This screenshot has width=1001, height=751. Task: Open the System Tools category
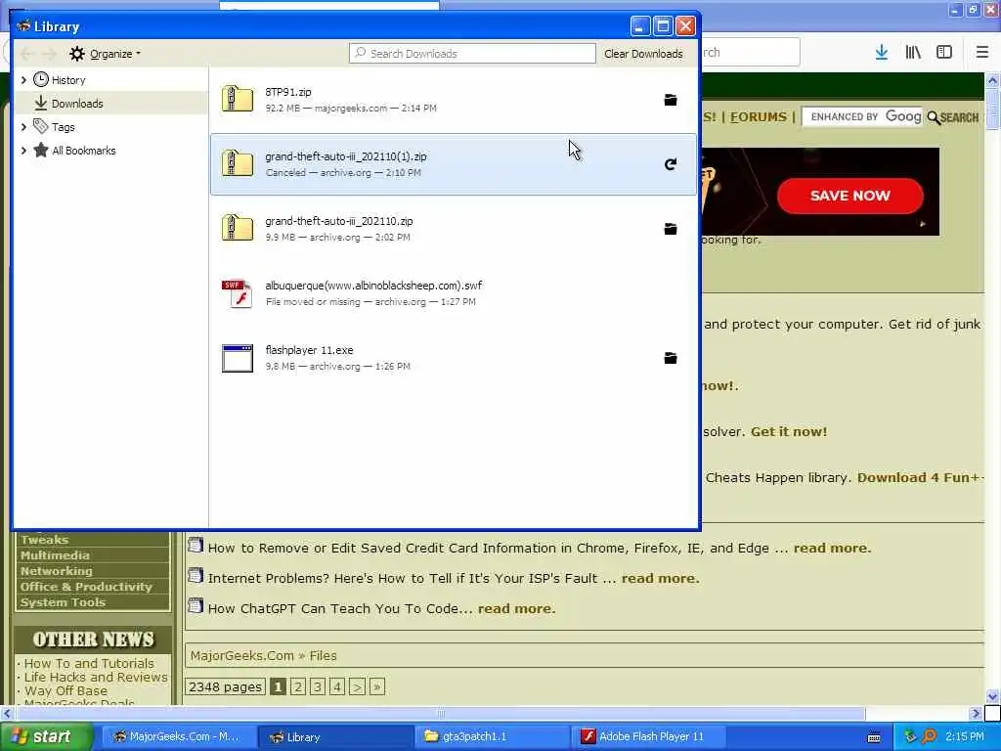(x=63, y=602)
